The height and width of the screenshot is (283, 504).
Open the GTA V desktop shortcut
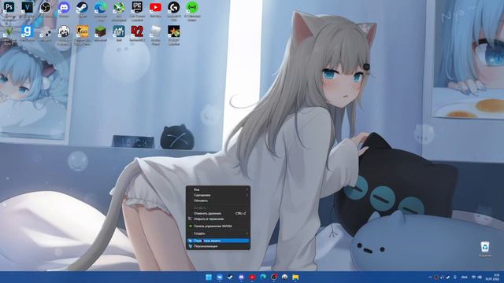tap(9, 35)
